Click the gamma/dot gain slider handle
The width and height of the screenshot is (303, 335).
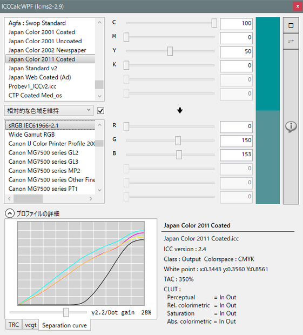[66, 312]
